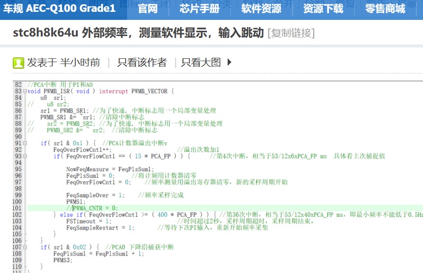Open the 官网 navigation tab
The height and width of the screenshot is (273, 423).
(x=147, y=9)
